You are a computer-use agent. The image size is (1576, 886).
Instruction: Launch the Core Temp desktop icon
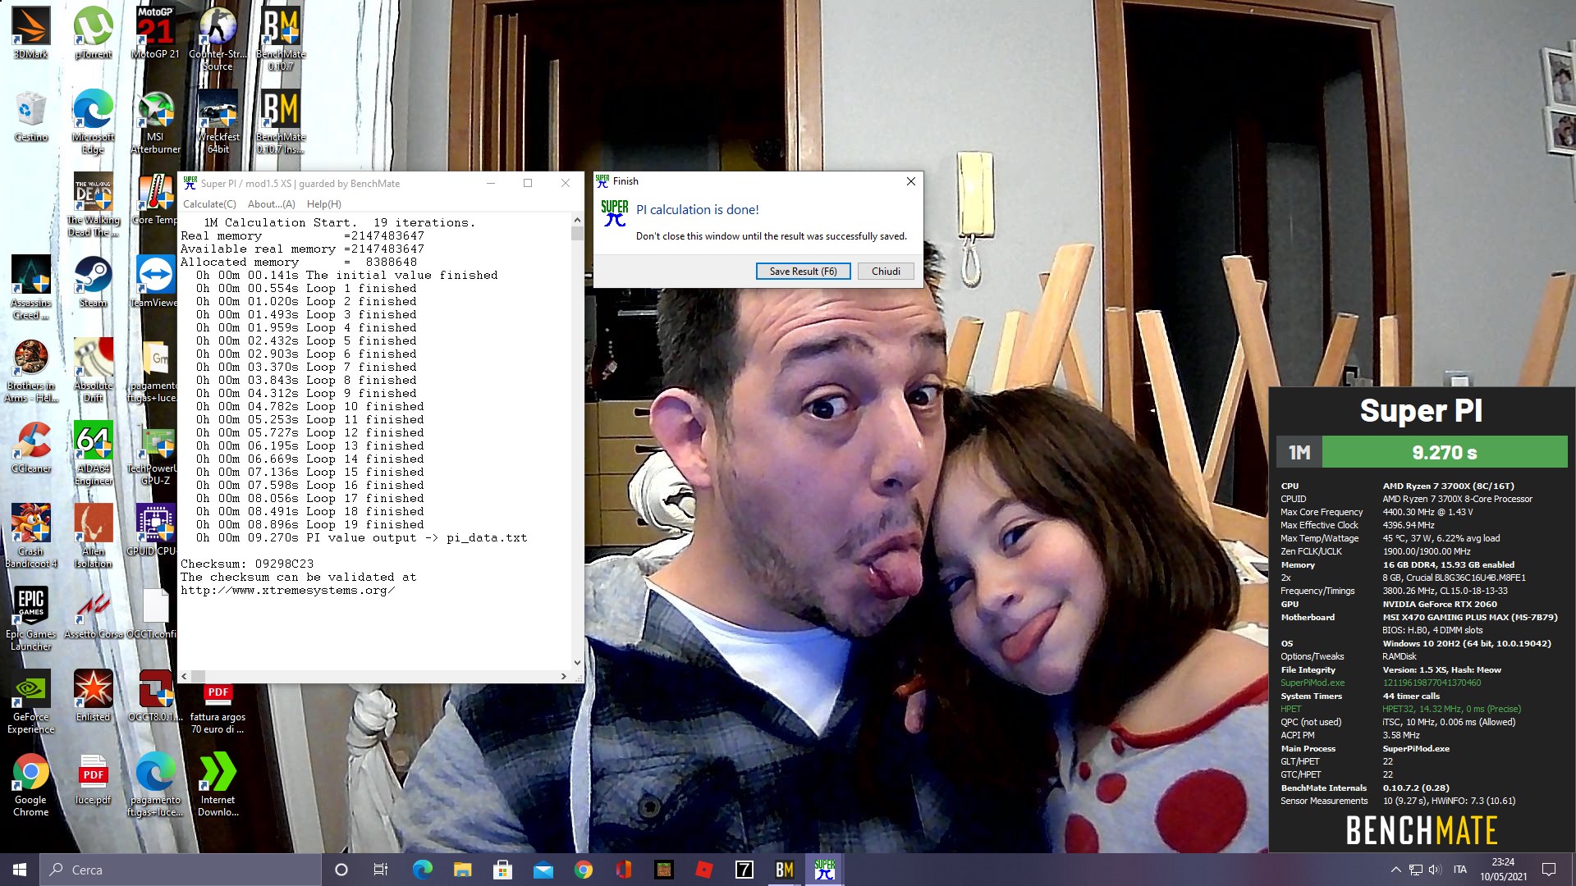click(x=155, y=199)
